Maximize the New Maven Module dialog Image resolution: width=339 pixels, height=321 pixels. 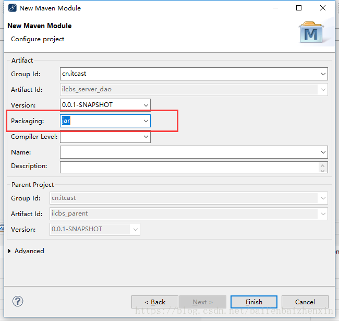click(x=299, y=8)
